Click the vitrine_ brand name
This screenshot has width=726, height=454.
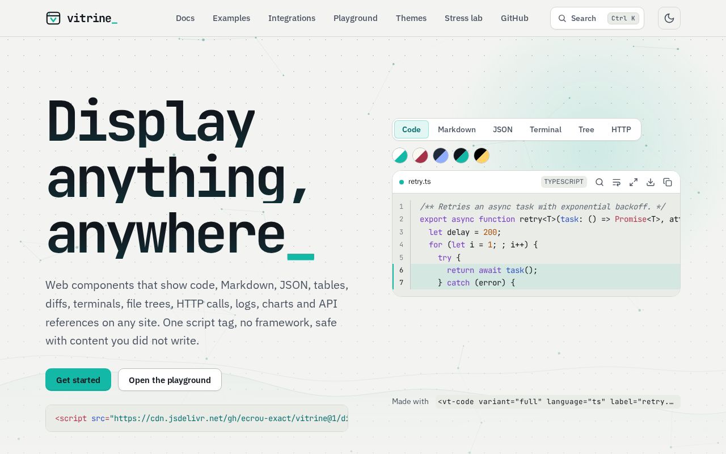pyautogui.click(x=92, y=18)
